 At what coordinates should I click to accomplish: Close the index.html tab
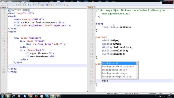coord(7,7)
